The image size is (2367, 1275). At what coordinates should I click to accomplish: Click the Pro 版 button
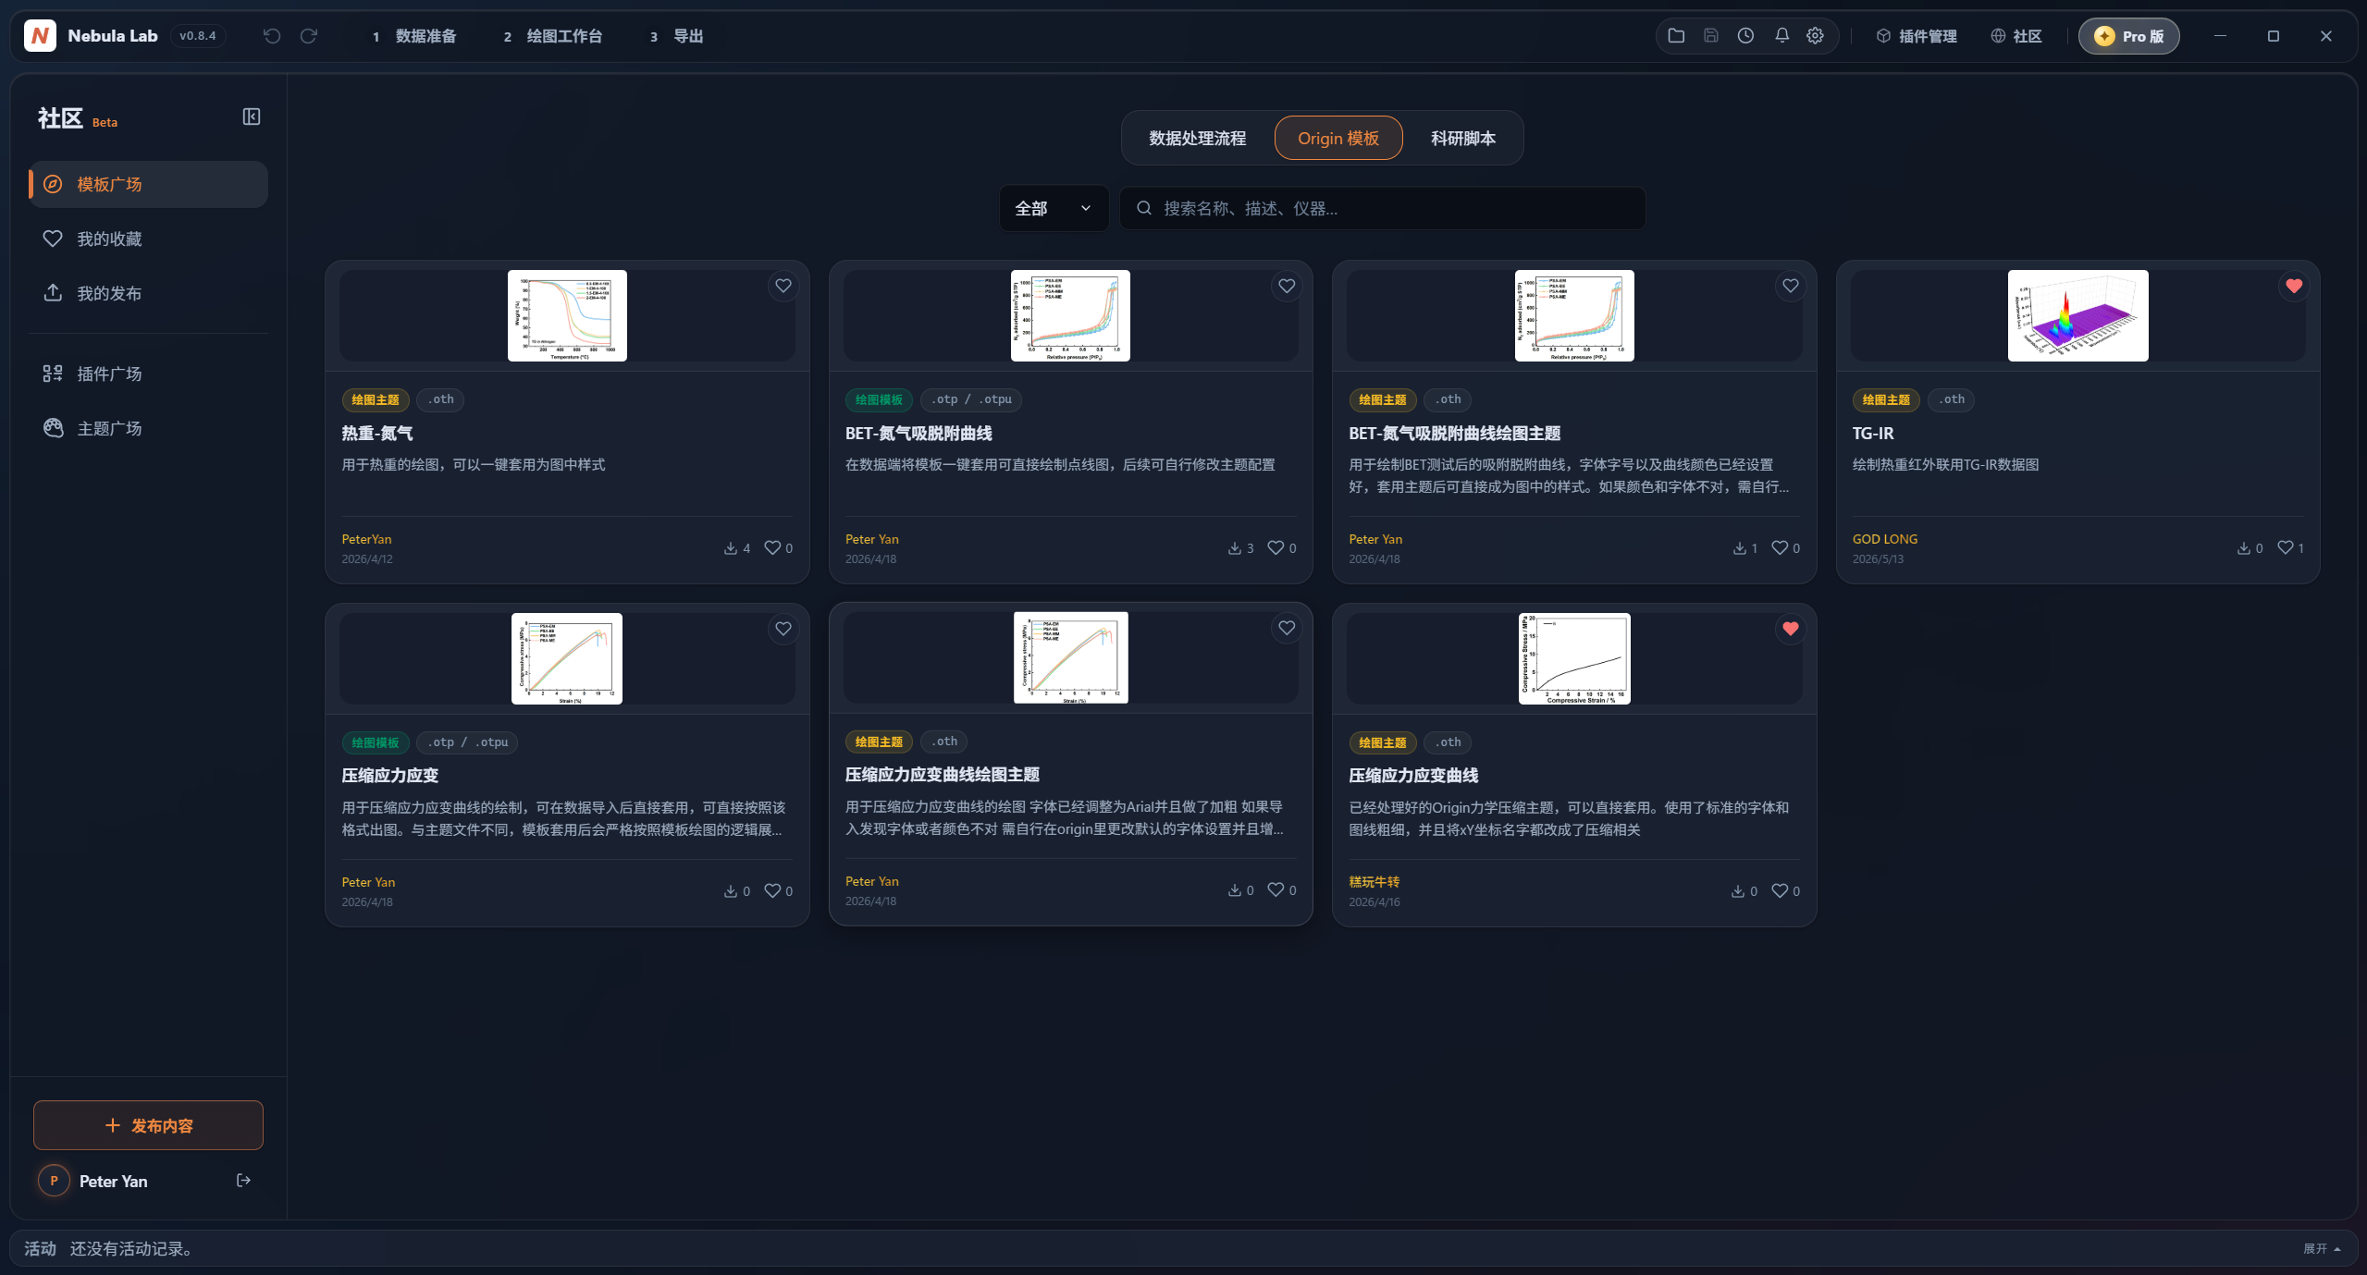(x=2128, y=36)
